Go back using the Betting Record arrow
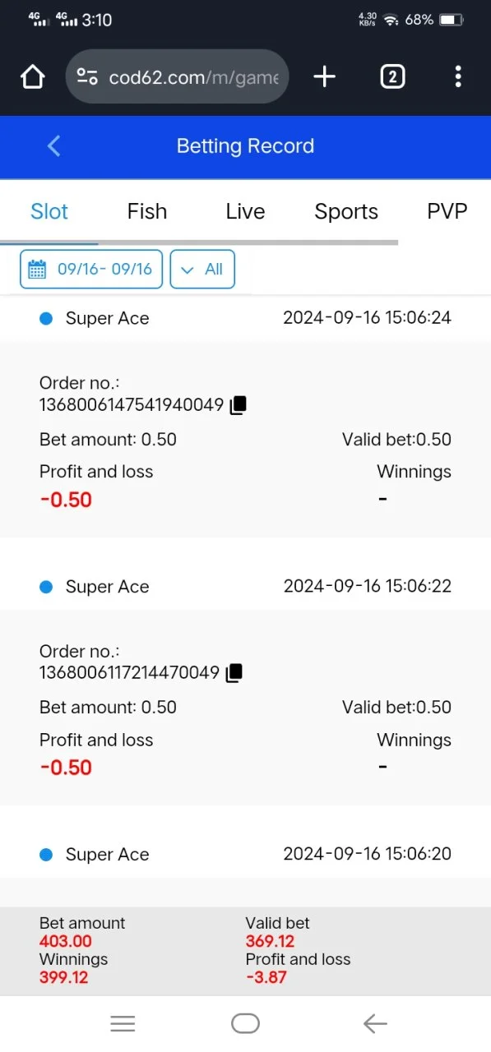 pyautogui.click(x=54, y=146)
